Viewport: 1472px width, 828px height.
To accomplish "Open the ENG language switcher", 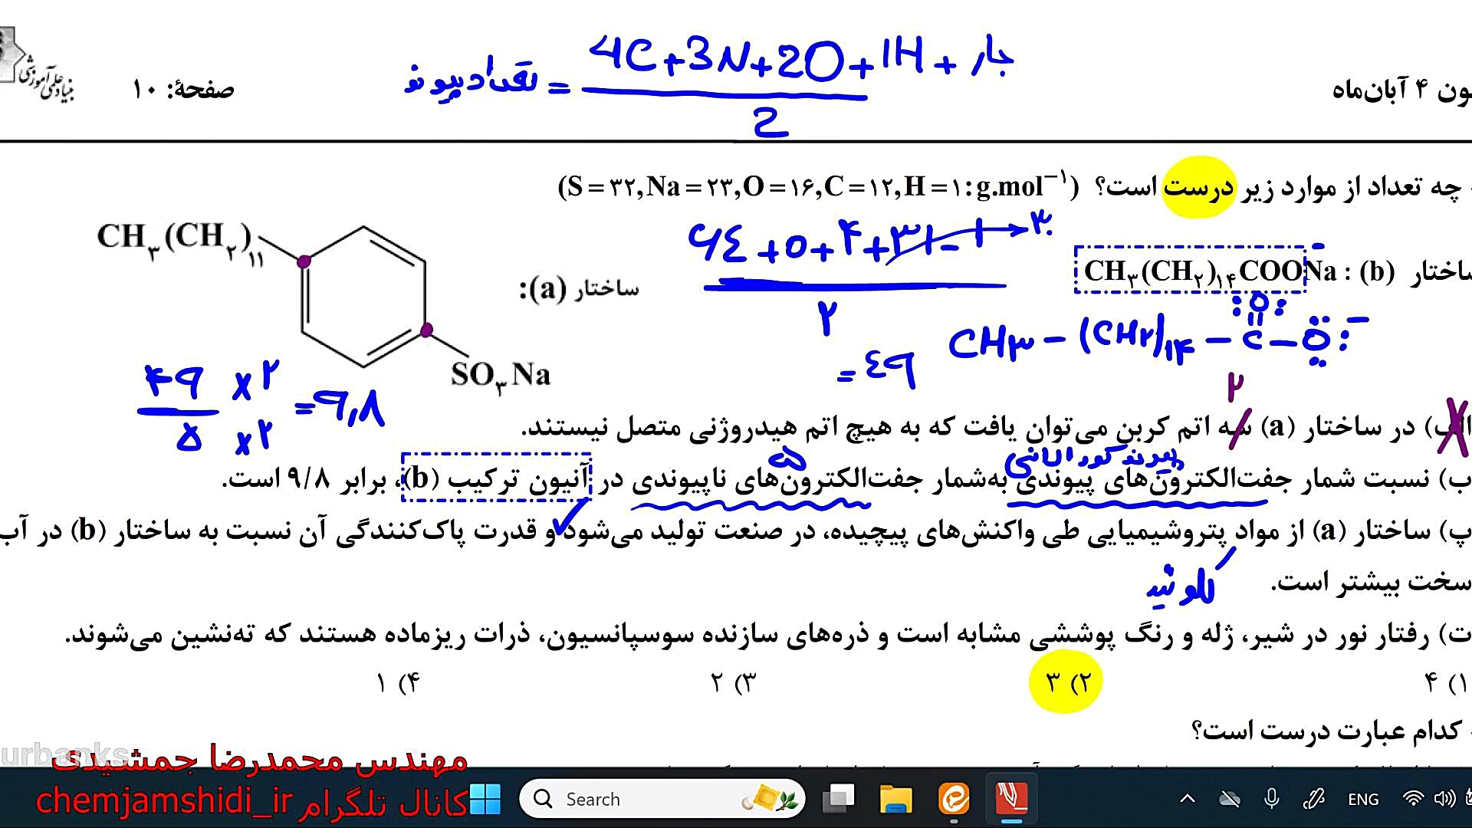I will click(x=1363, y=800).
